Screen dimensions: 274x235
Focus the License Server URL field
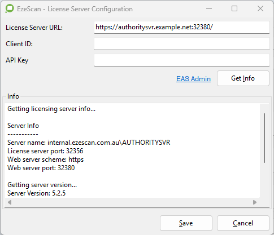[x=182, y=28]
